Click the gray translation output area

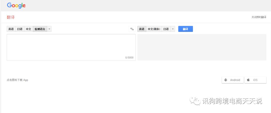click(201, 47)
